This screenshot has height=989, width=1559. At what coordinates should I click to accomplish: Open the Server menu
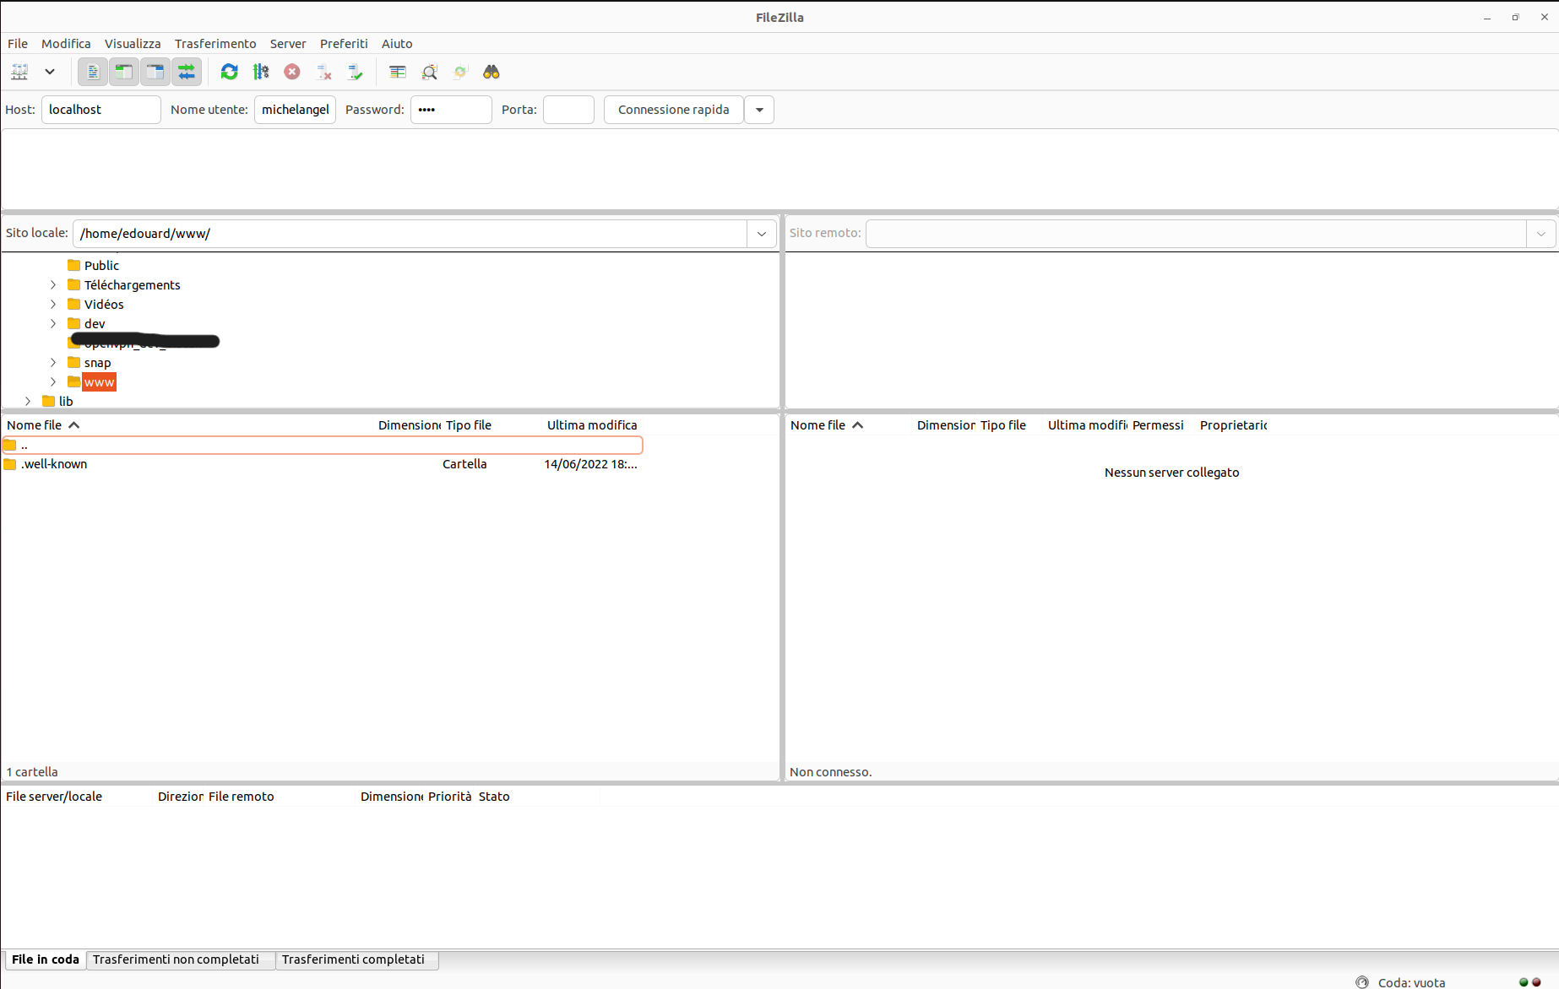click(288, 44)
